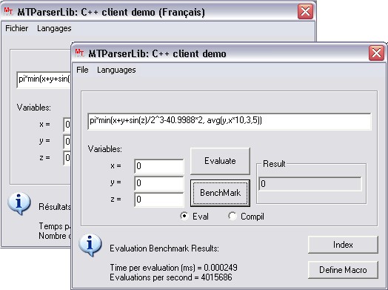This screenshot has height=290, width=388.
Task: Click the x variable field in the Français window
Action: pos(67,125)
